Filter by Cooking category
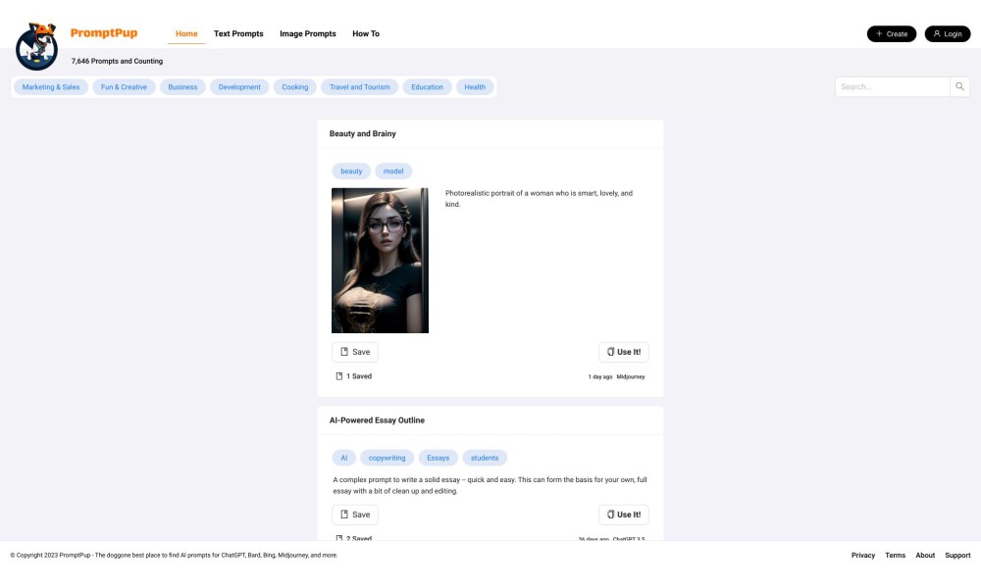 point(294,87)
